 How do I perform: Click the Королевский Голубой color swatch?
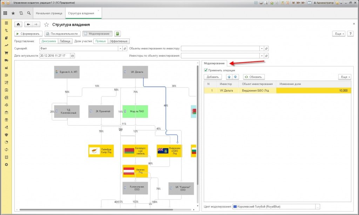click(x=235, y=207)
